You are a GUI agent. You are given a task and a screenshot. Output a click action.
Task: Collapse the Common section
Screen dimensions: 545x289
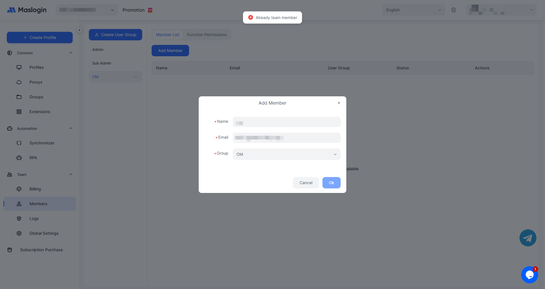coord(71,53)
